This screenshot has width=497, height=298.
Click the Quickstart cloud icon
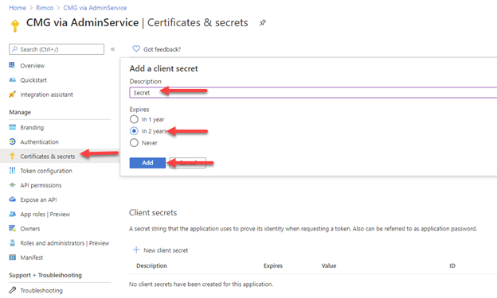click(12, 79)
